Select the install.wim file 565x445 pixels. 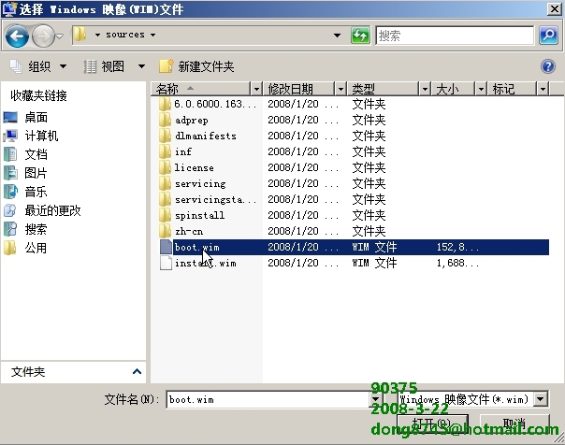click(198, 264)
